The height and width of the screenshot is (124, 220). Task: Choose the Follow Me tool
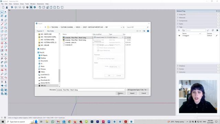(5, 47)
